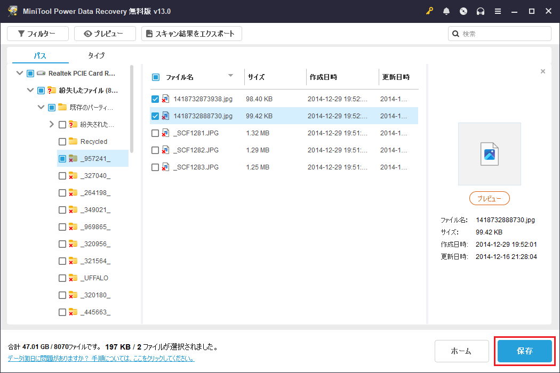This screenshot has width=560, height=373.
Task: Uncheck the 1418732888730.jpg checkbox
Action: click(x=155, y=116)
